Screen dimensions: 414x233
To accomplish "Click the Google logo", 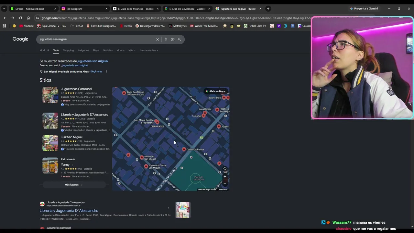I will (20, 39).
